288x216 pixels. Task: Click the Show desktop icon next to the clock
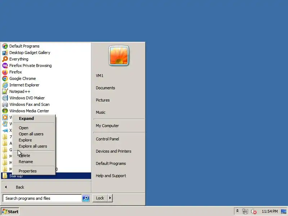[284, 211]
